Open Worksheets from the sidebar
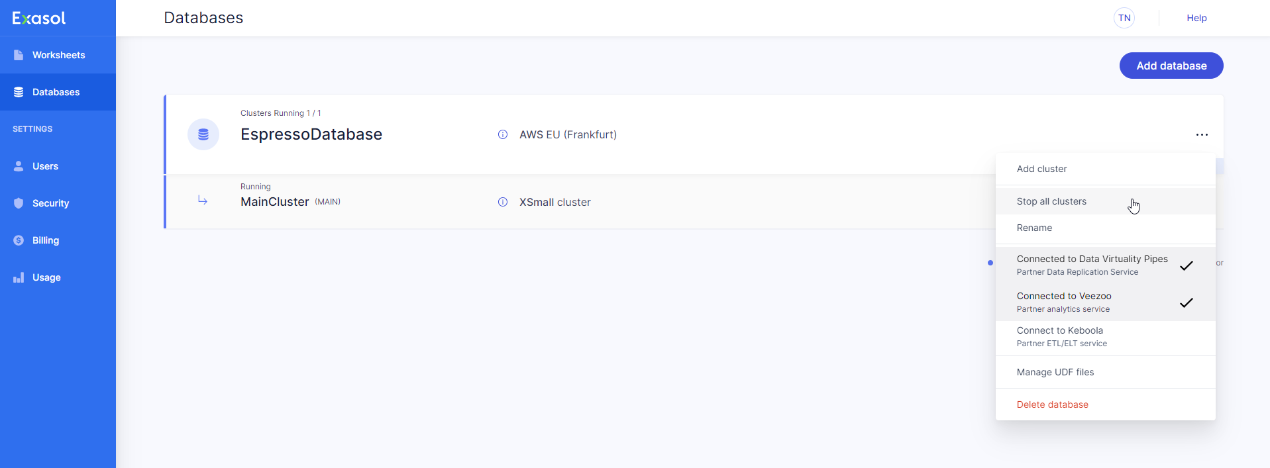Viewport: 1270px width, 468px height. (x=58, y=55)
